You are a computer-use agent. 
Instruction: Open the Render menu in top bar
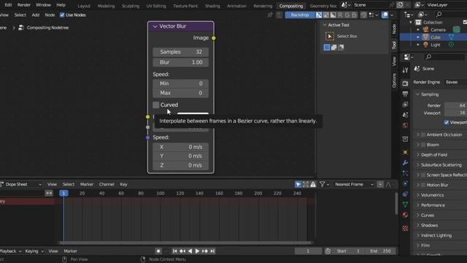coord(24,5)
